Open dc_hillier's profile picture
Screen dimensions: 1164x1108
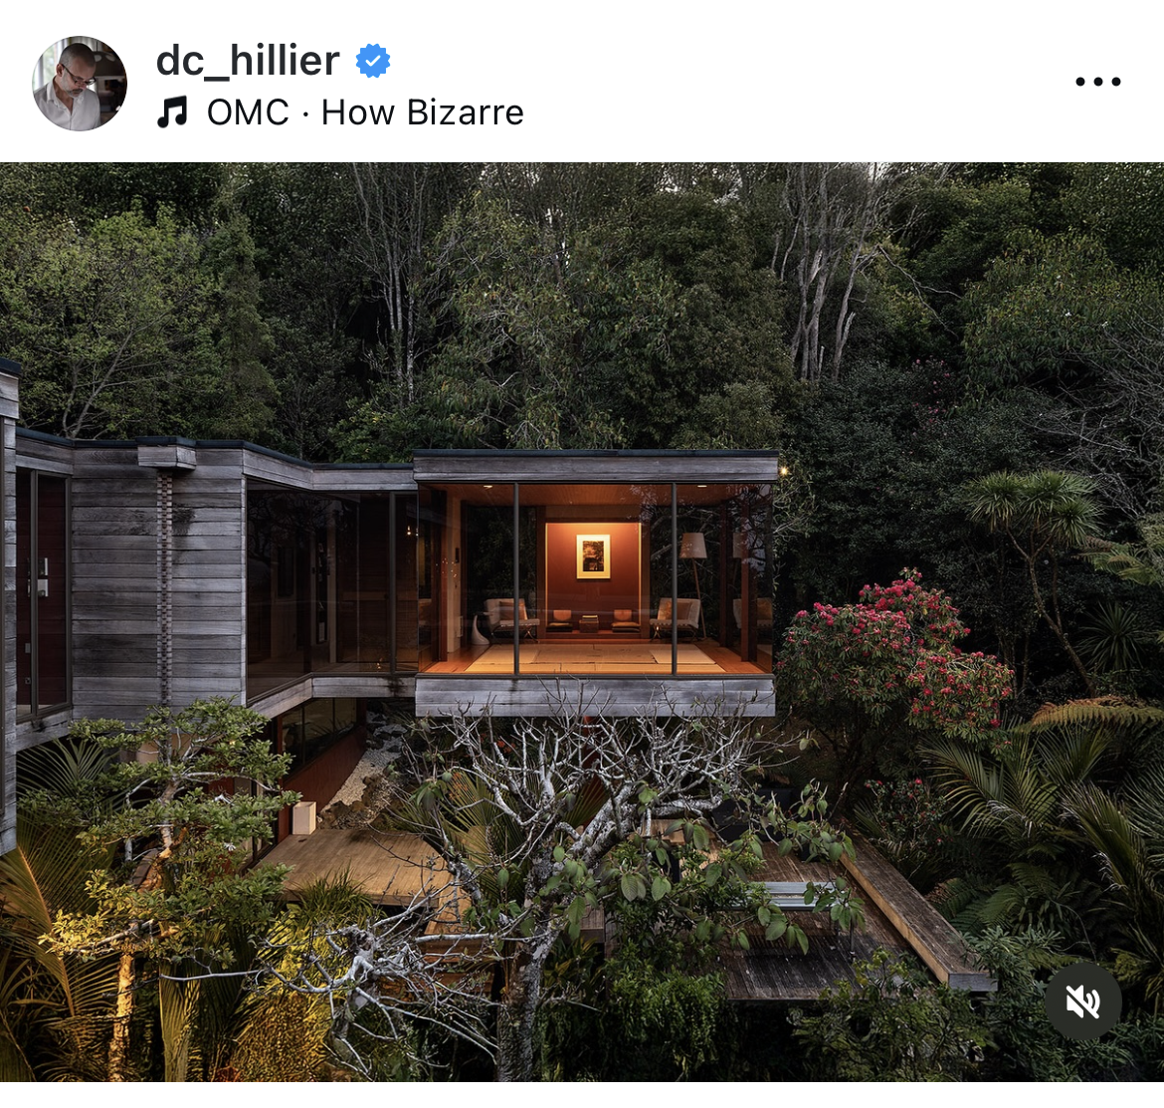80,84
